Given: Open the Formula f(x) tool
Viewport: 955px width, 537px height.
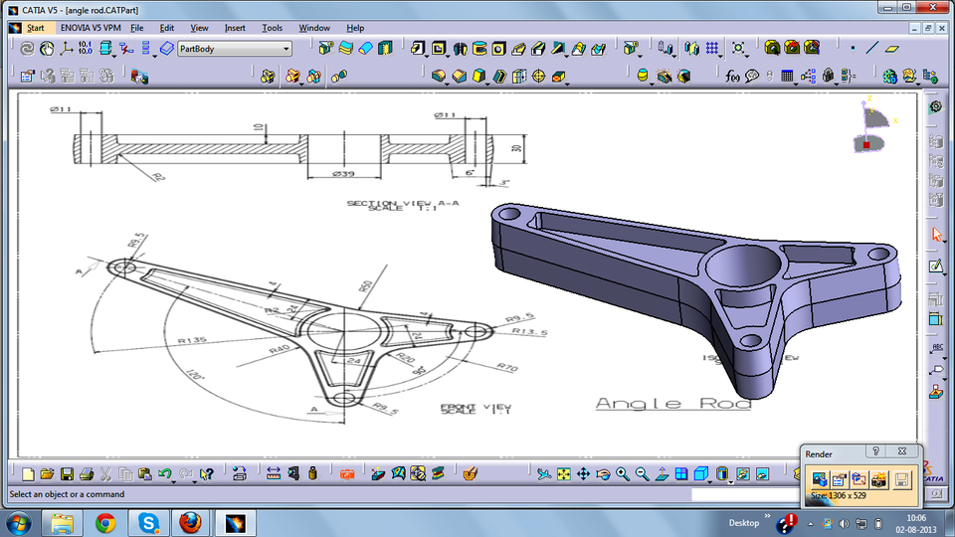Looking at the screenshot, I should point(733,76).
